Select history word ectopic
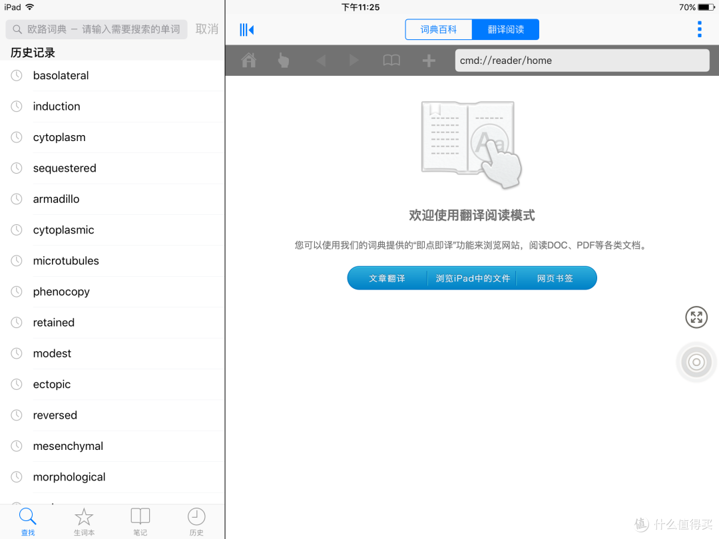The width and height of the screenshot is (719, 539). [113, 384]
